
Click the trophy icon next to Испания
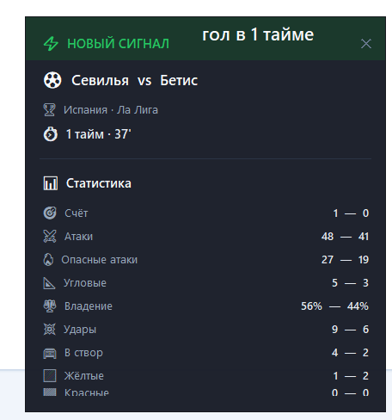[x=49, y=110]
